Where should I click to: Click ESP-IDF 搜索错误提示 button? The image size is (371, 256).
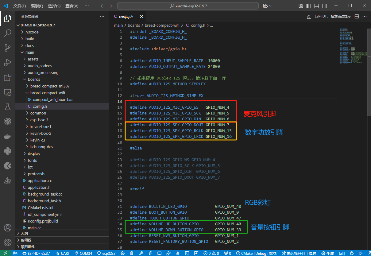click(x=333, y=17)
